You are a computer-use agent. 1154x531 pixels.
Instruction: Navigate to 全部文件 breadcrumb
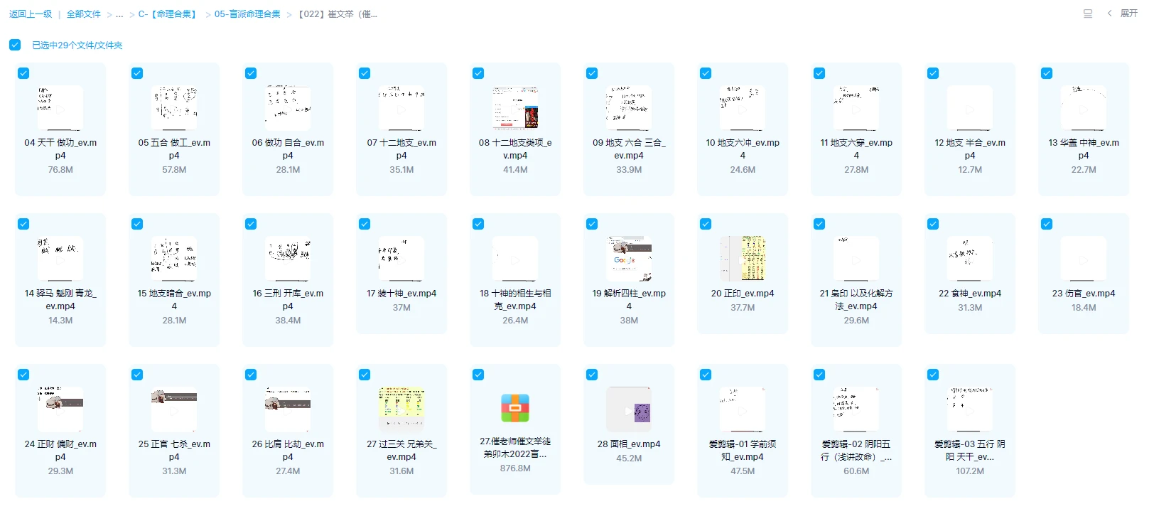click(84, 14)
